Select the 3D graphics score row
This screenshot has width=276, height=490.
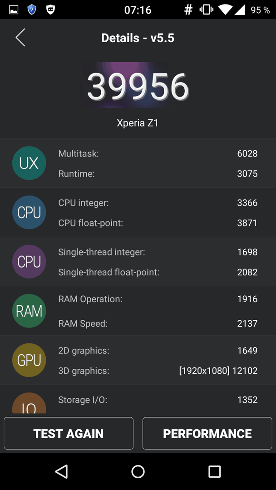(x=158, y=371)
